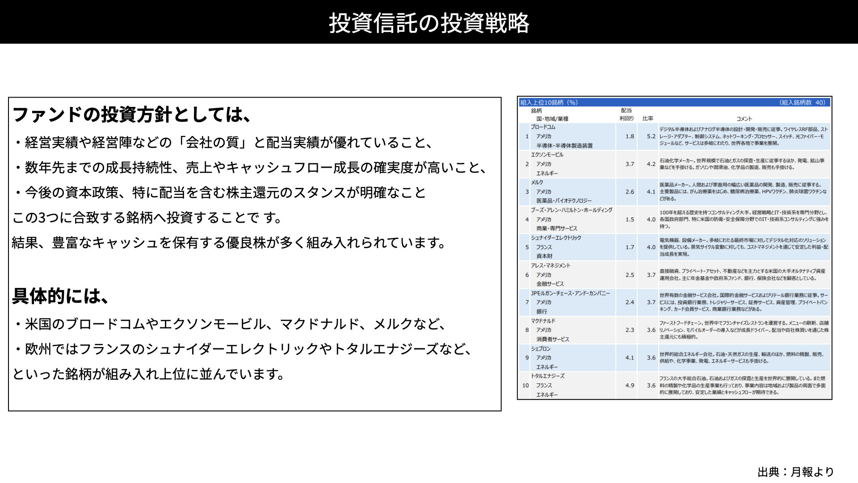The image size is (858, 483).
Task: Click the line この3つに合致する銘柄へ投資
Action: click(x=147, y=218)
